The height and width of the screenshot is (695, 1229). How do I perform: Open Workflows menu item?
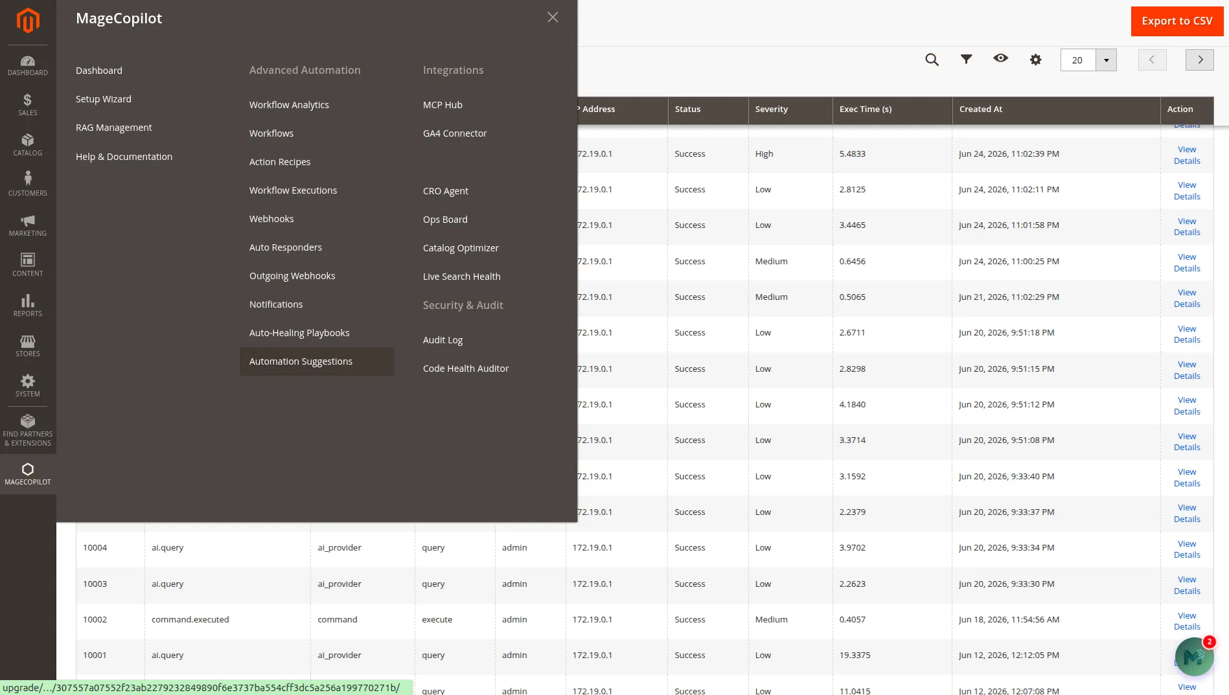pos(271,133)
